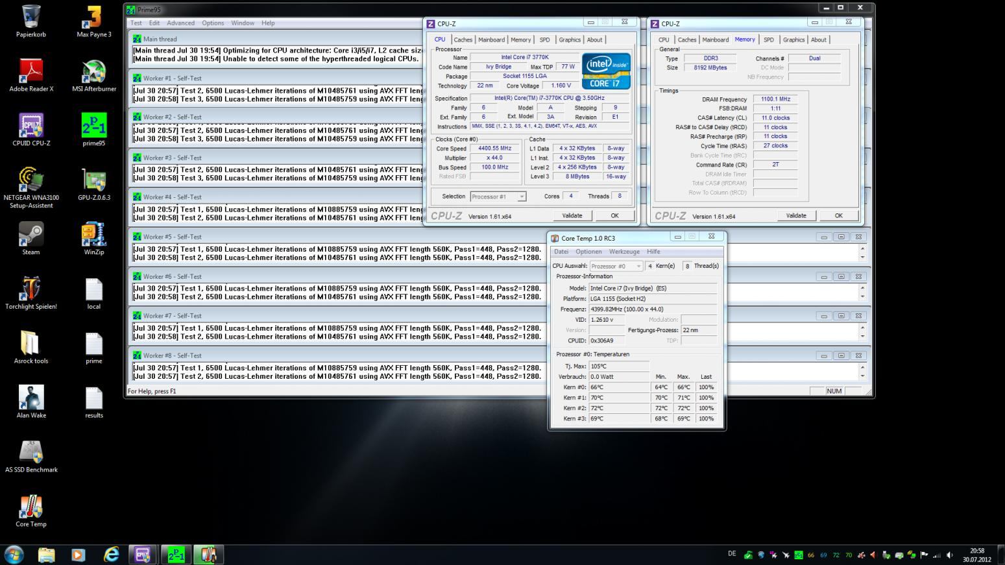
Task: Open the WinZip desktop icon
Action: click(94, 239)
